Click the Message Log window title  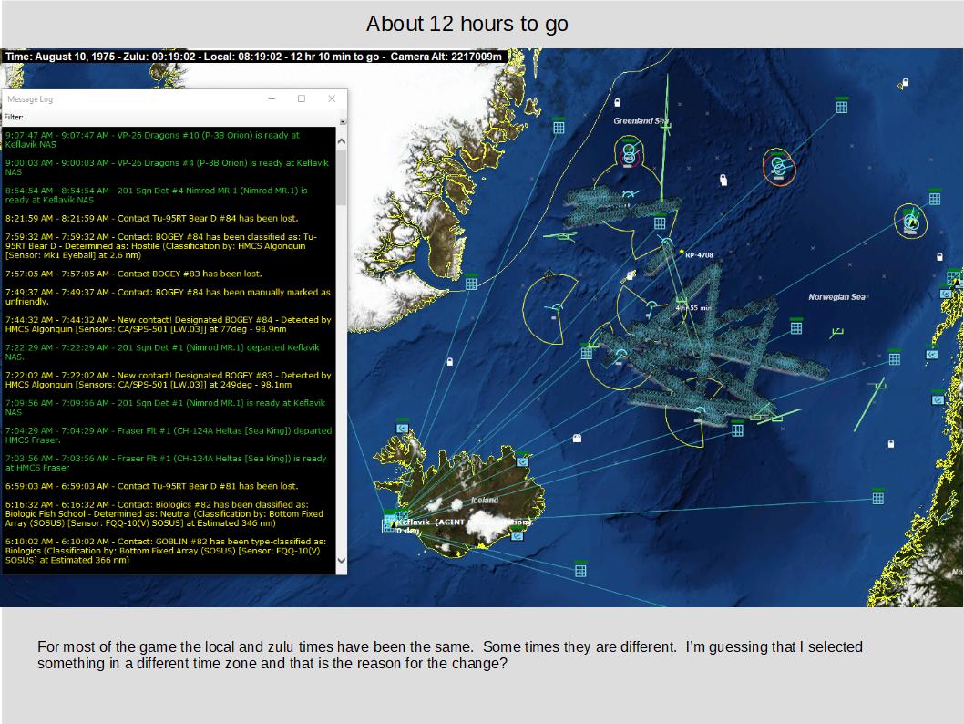[30, 99]
